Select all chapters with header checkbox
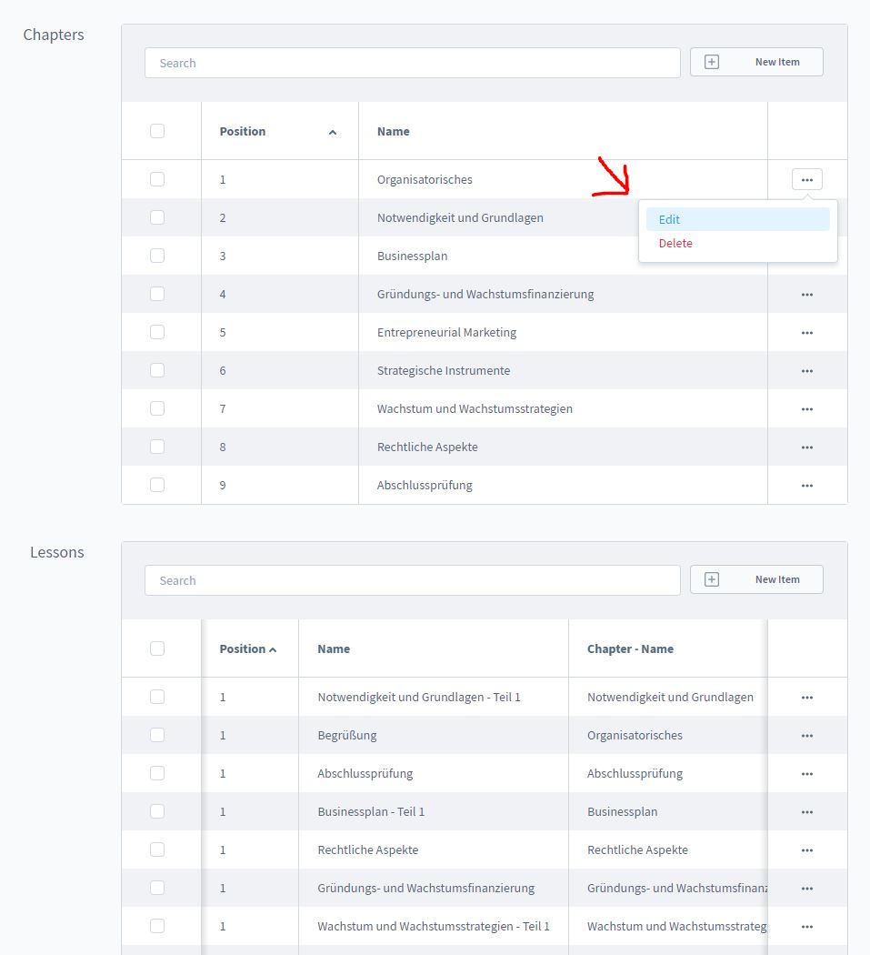 157,131
